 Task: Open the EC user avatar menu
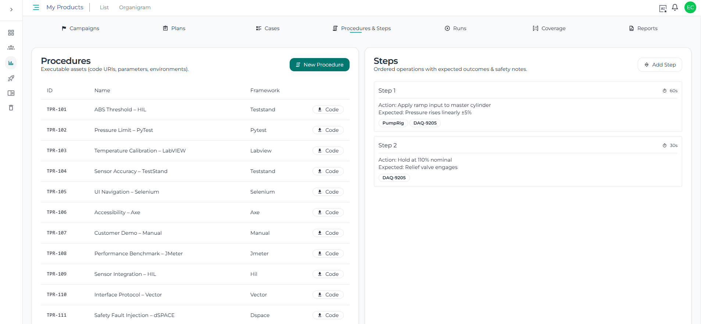(690, 7)
